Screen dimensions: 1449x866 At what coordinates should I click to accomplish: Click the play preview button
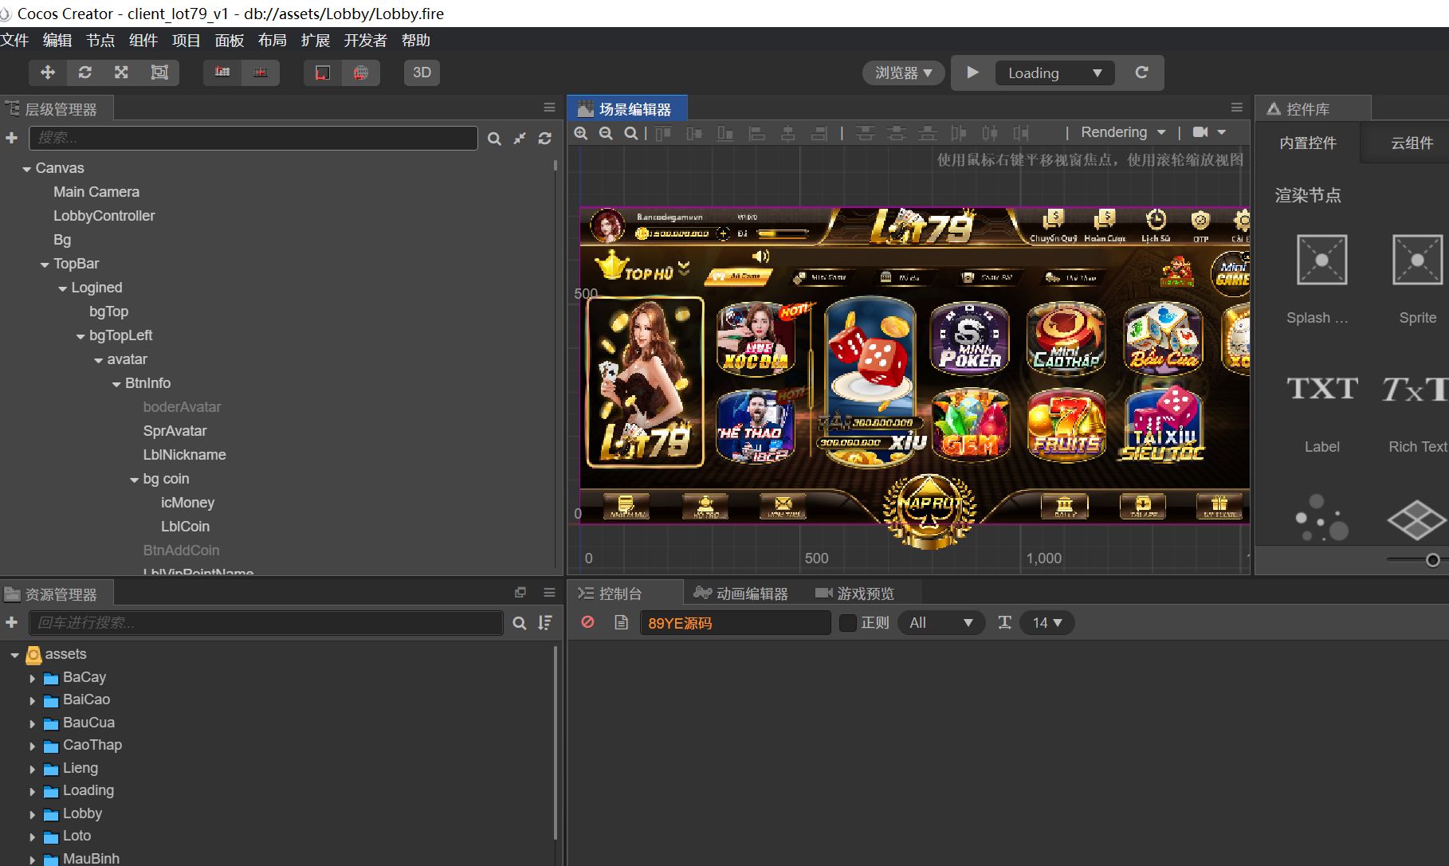972,72
